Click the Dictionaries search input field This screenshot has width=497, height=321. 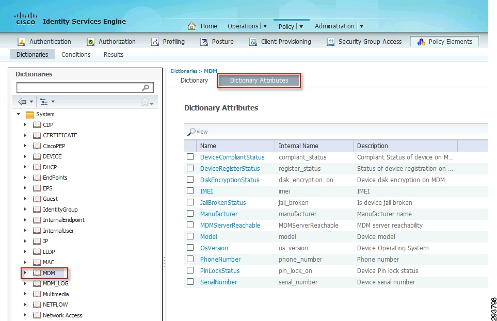[85, 87]
